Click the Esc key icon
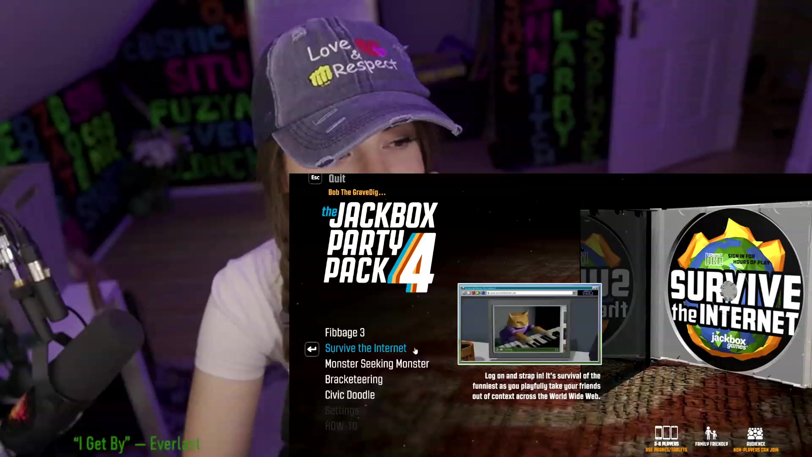The height and width of the screenshot is (457, 812). pos(315,178)
